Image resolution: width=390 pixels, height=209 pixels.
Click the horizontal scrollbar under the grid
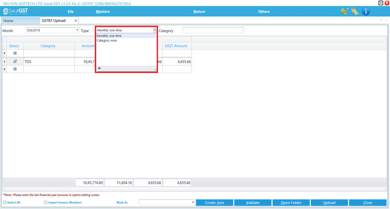195,189
